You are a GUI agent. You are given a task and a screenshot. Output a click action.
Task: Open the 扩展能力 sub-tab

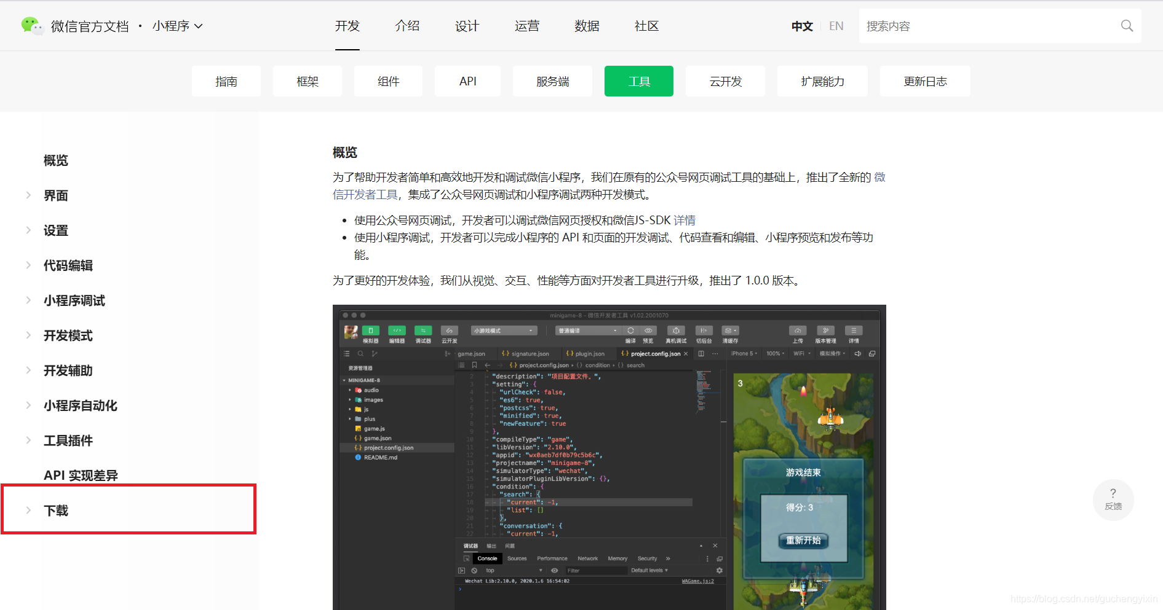tap(823, 81)
